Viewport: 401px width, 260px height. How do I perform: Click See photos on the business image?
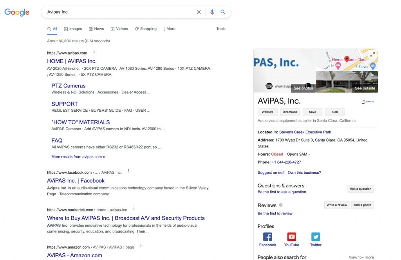click(303, 88)
